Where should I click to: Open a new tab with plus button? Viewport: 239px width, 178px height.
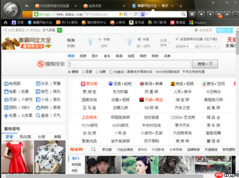click(180, 6)
